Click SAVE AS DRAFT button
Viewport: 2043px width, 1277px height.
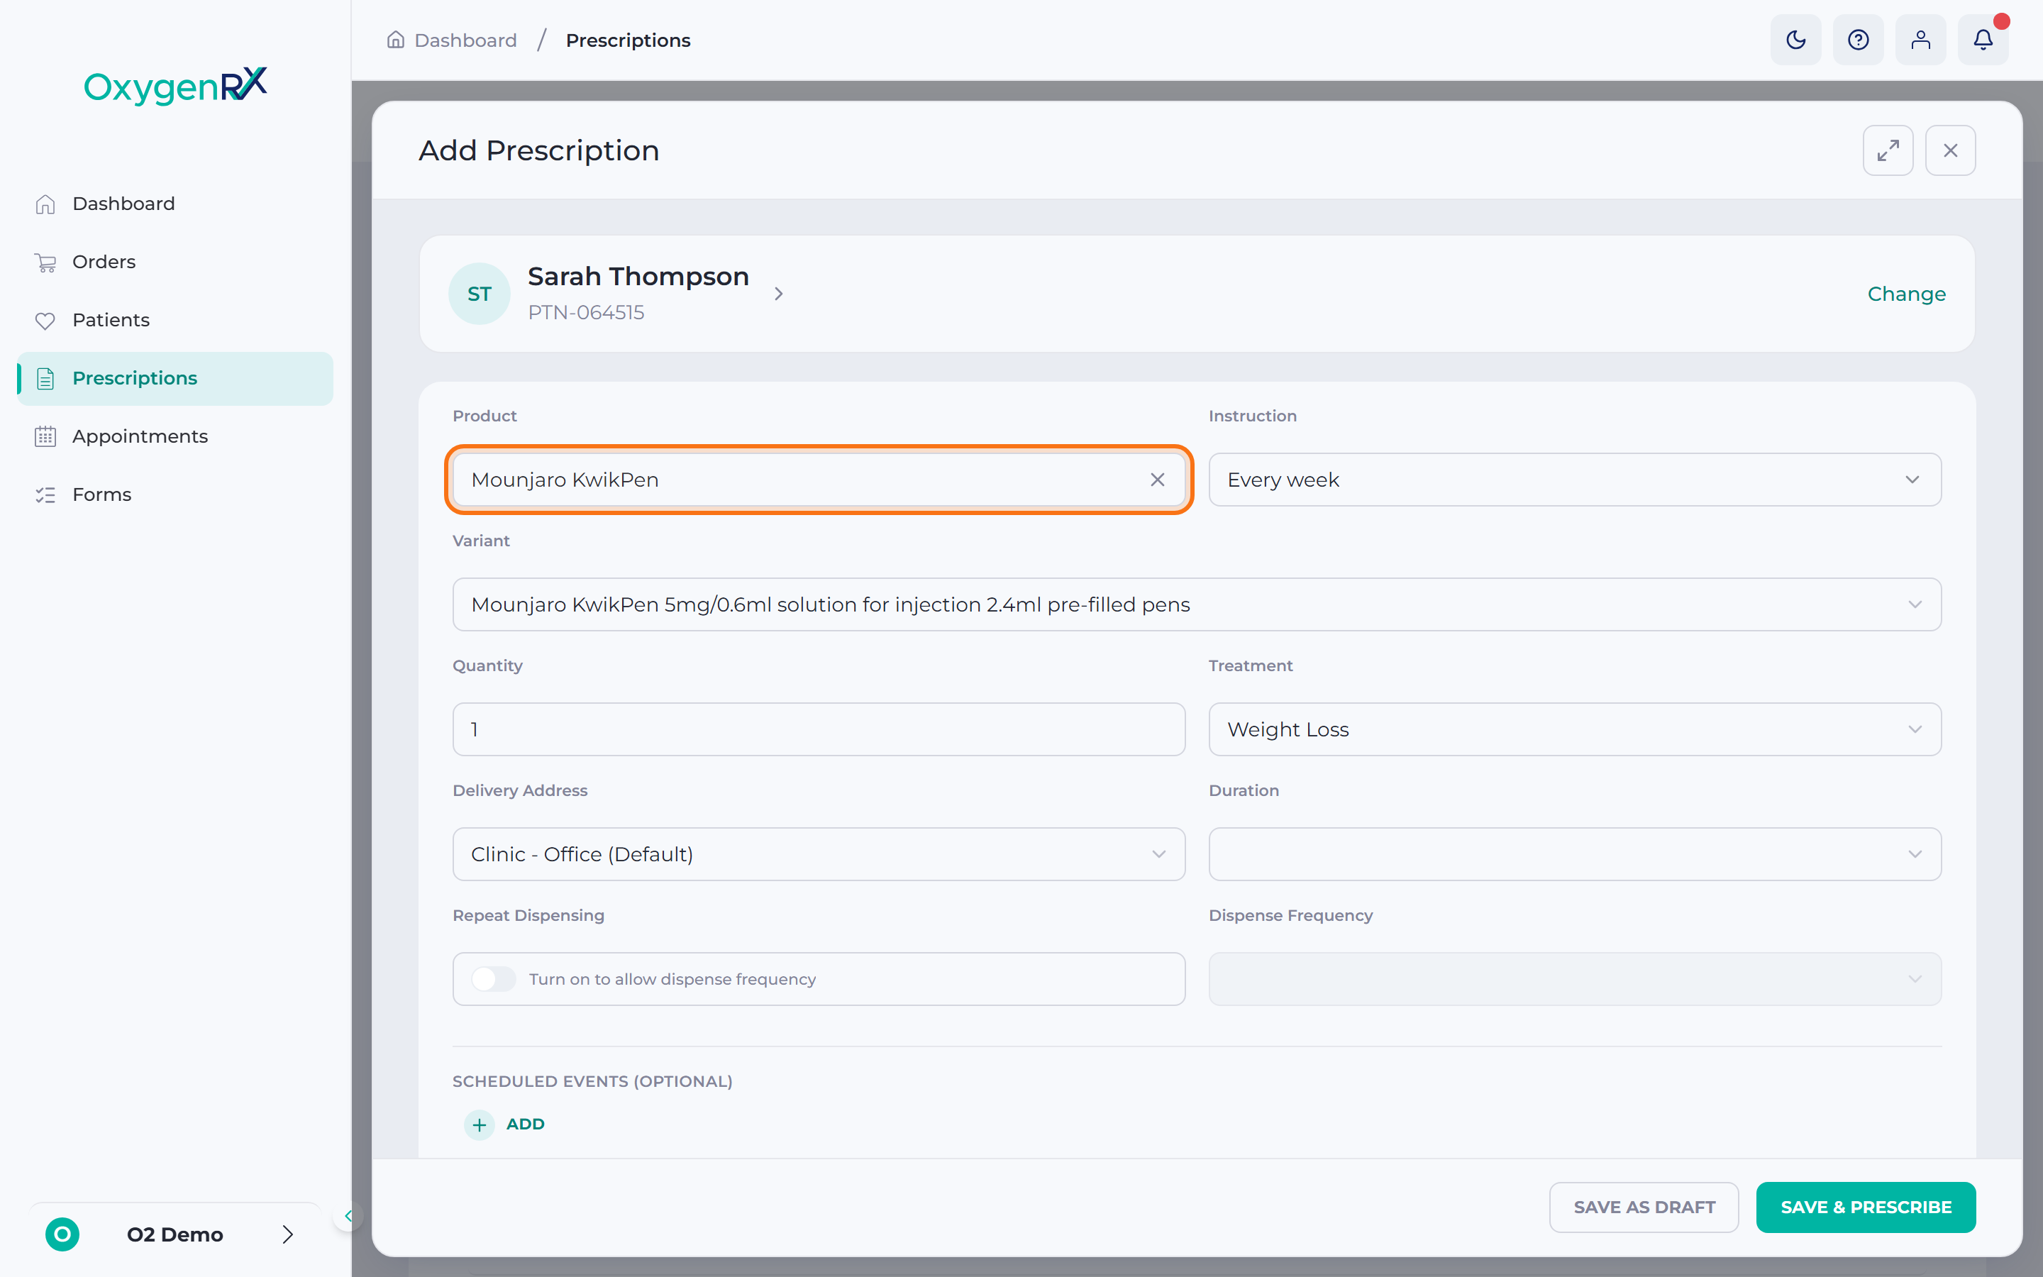tap(1644, 1207)
